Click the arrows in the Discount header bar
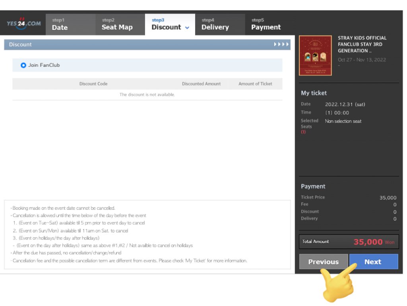Viewport: 407px width, 306px height. [281, 45]
